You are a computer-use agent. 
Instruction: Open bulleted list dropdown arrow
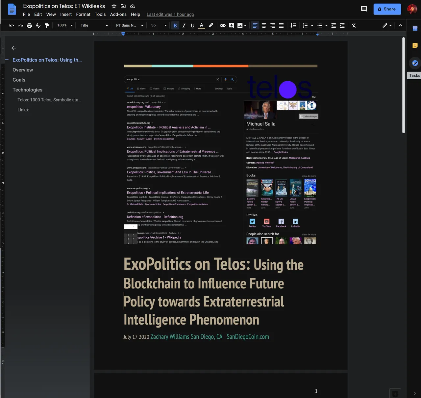point(326,25)
